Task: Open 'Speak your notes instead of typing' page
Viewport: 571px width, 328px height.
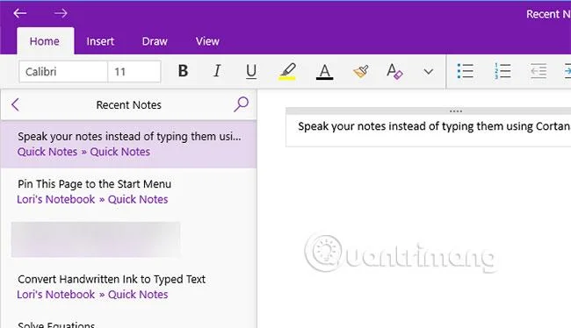Action: coord(129,144)
